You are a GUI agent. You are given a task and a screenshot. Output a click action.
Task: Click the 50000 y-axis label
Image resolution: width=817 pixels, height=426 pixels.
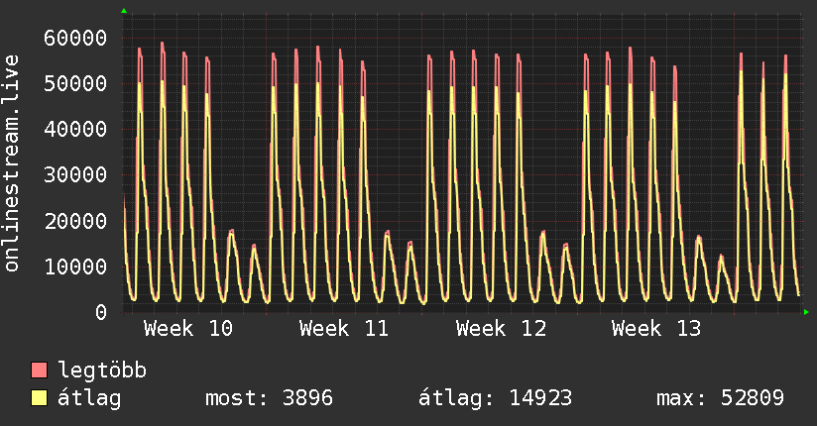[x=75, y=83]
